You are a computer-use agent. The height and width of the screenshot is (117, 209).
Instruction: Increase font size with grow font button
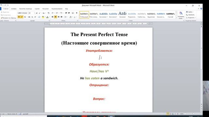pyautogui.click(x=37, y=13)
